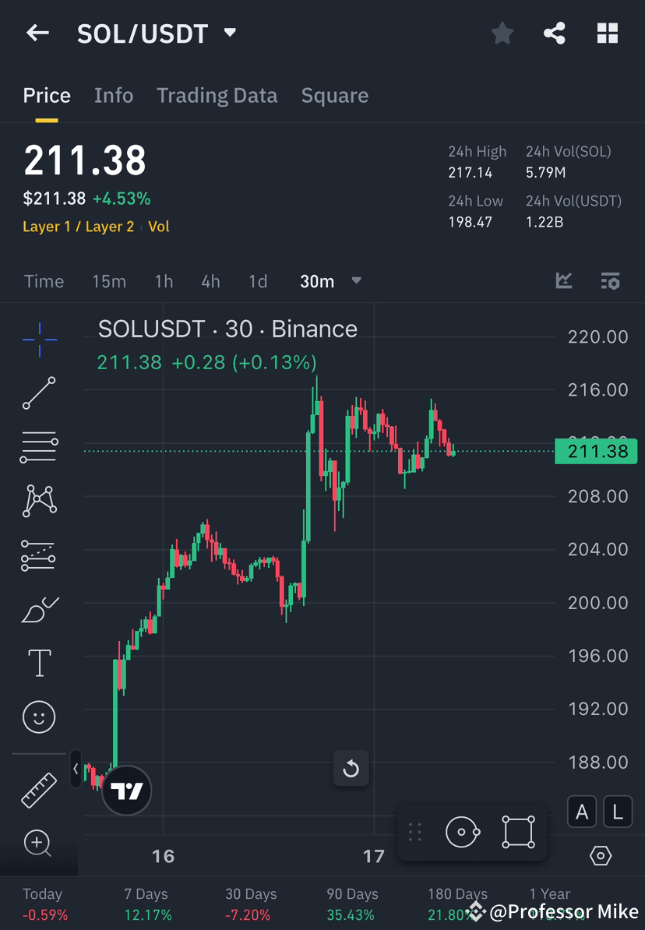Open the 30m interval dropdown
This screenshot has height=930, width=645.
(331, 281)
